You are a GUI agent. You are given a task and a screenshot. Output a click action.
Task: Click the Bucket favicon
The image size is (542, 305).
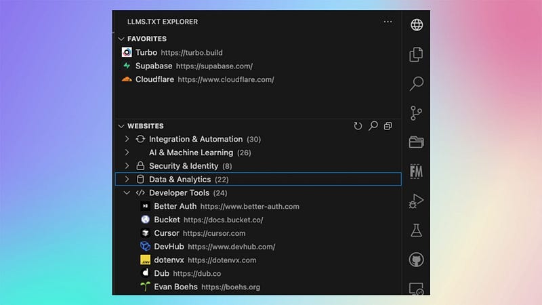tap(145, 220)
